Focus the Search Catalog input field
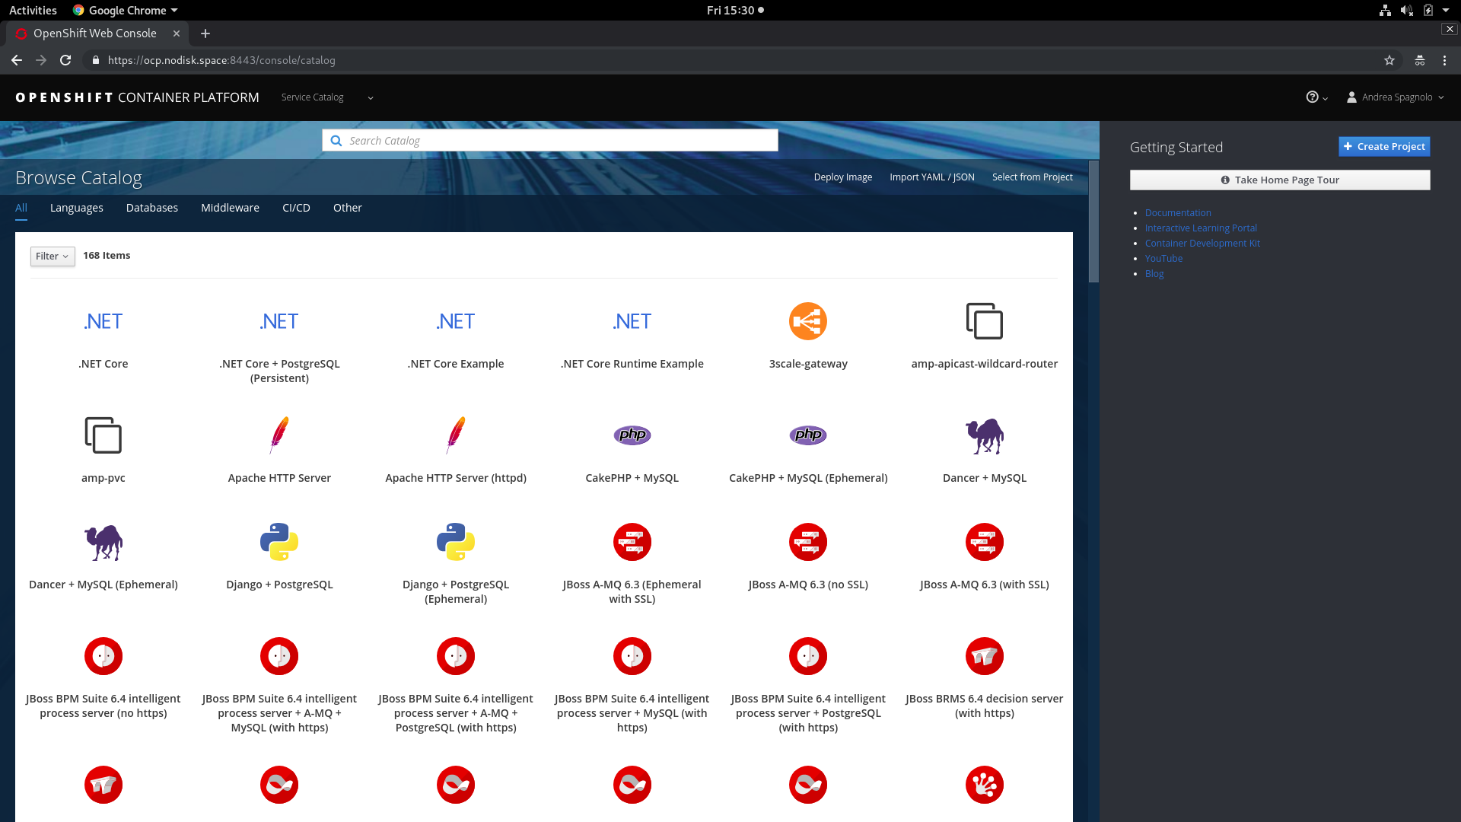The width and height of the screenshot is (1461, 822). pos(559,141)
